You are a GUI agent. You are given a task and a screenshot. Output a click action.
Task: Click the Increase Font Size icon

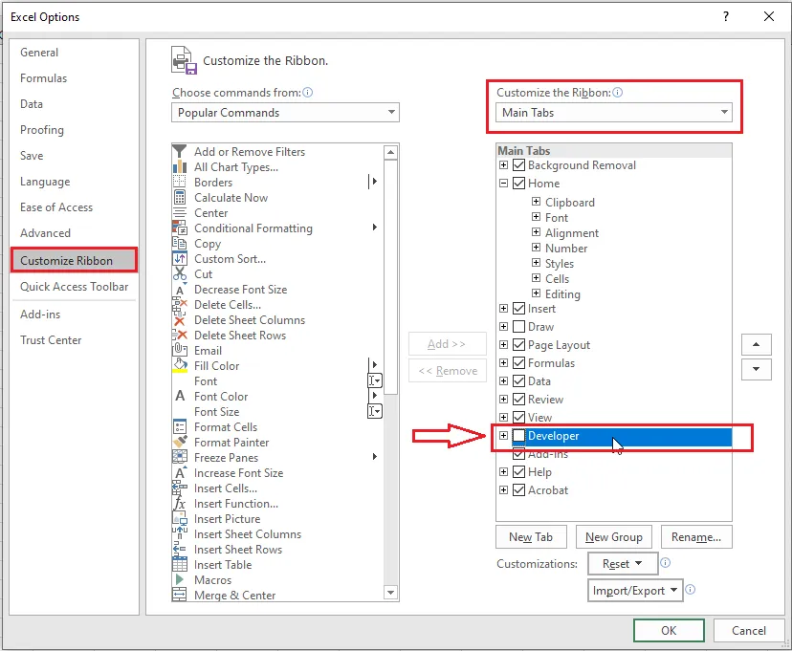[179, 472]
